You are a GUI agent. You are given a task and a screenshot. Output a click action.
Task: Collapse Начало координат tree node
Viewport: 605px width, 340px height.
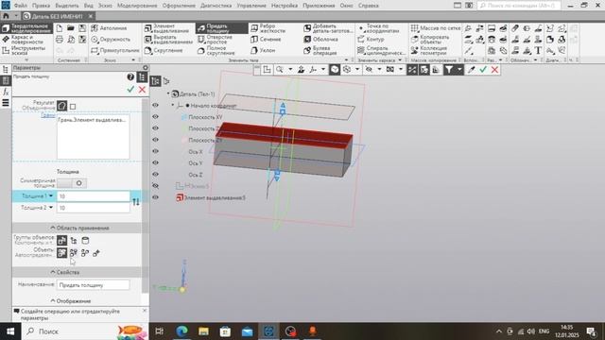coord(173,105)
